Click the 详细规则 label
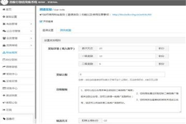186x124 pixels. pyautogui.click(x=62, y=90)
